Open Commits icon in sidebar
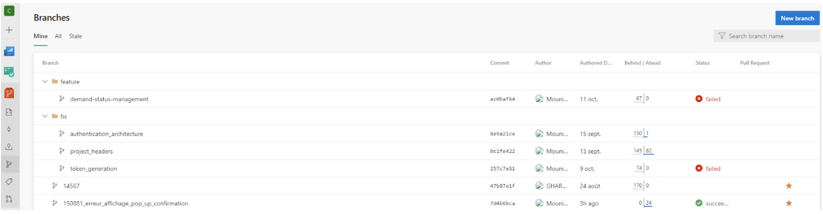The height and width of the screenshot is (214, 823). [x=9, y=130]
